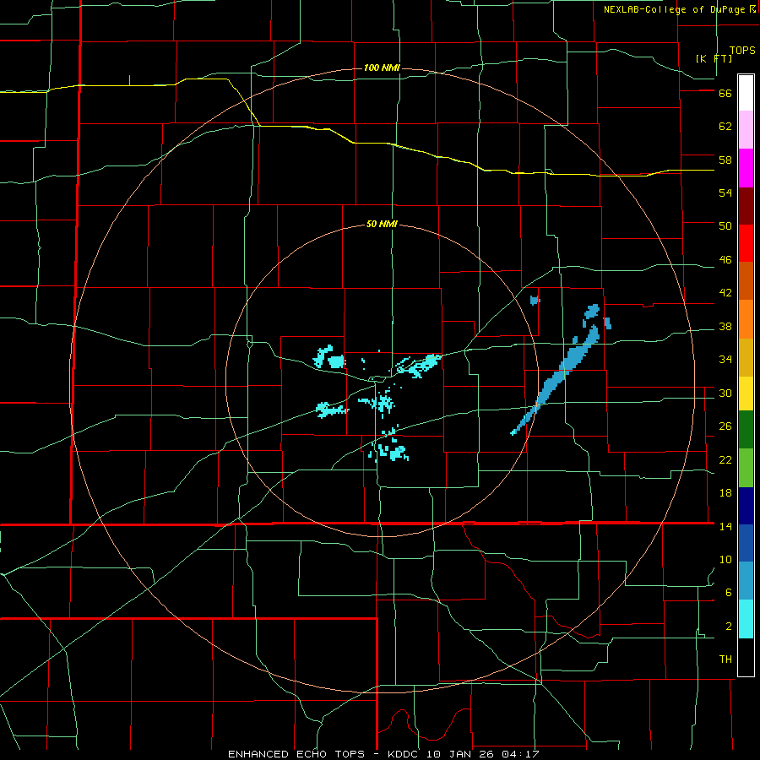
Task: Click the legend value 54
Action: [725, 193]
